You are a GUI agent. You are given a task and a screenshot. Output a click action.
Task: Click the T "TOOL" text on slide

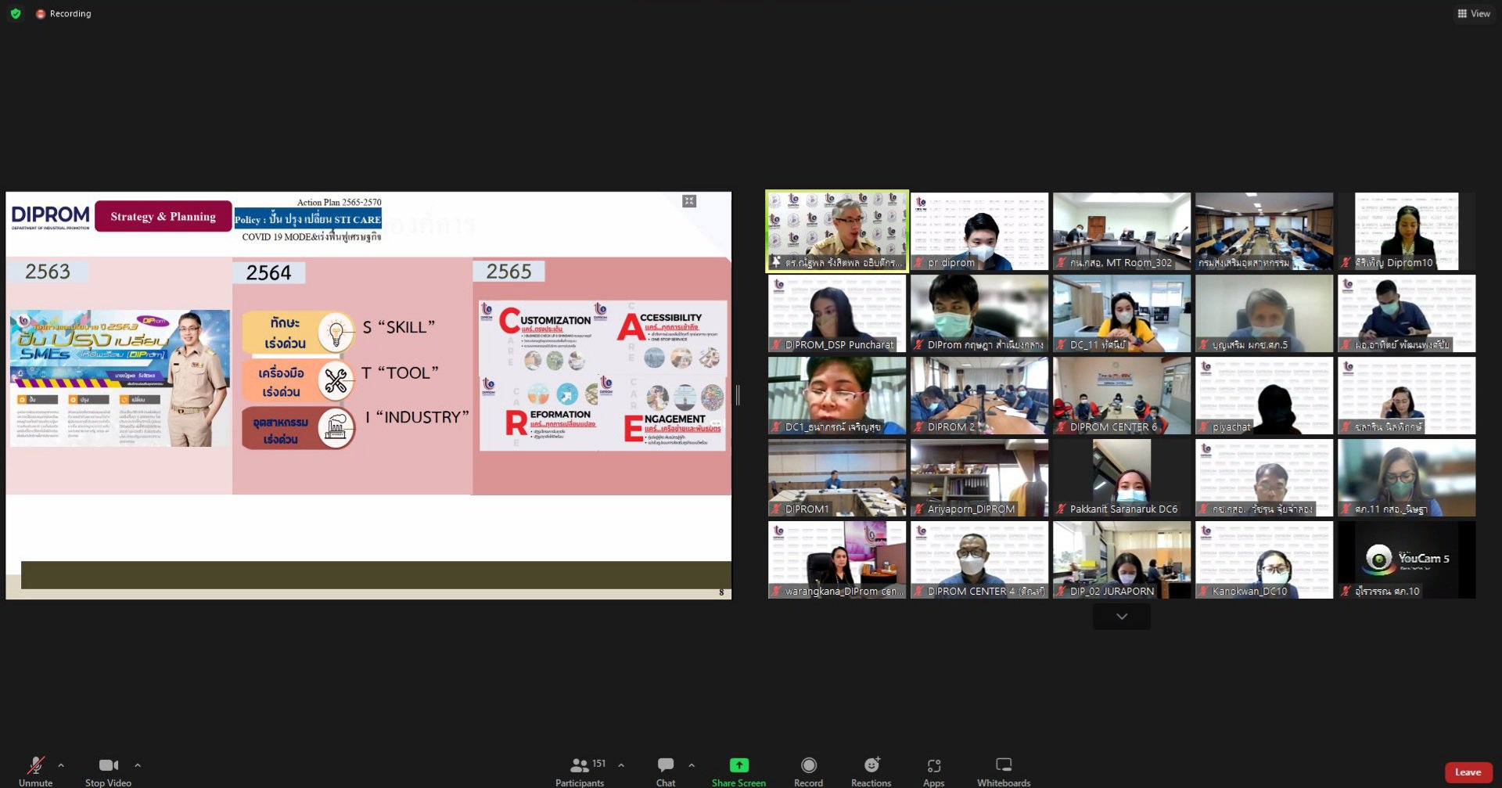(x=400, y=373)
